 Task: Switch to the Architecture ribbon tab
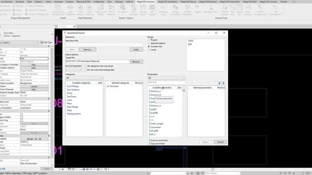(6, 1)
